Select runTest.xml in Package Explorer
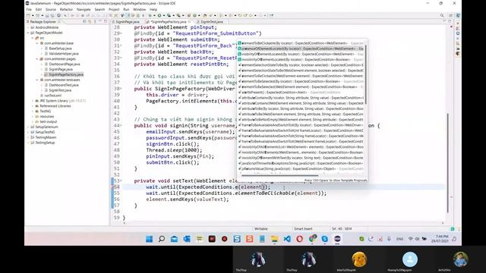This screenshot has width=486, height=273. click(x=52, y=96)
